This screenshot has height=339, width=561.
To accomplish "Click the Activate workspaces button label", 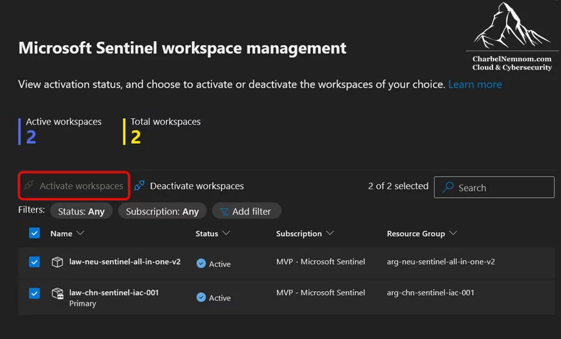I will coord(81,186).
